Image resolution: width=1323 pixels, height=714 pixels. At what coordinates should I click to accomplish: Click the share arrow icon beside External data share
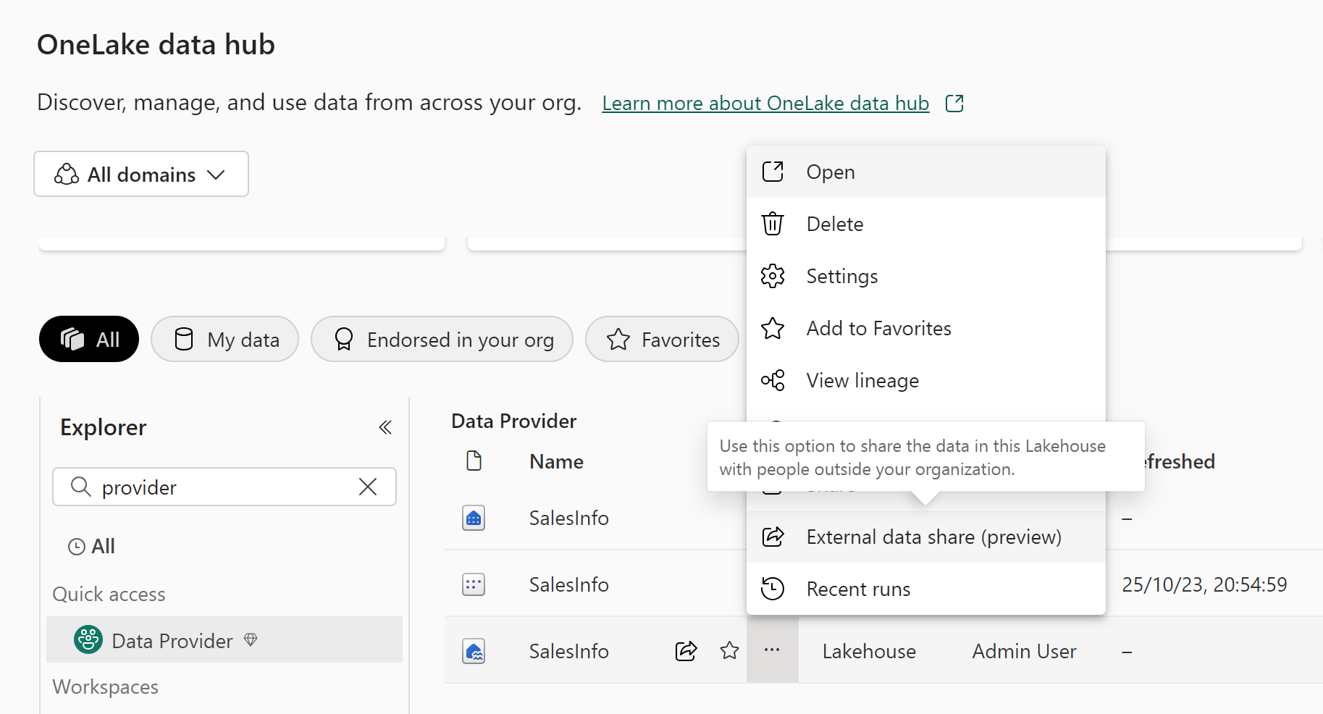click(773, 537)
